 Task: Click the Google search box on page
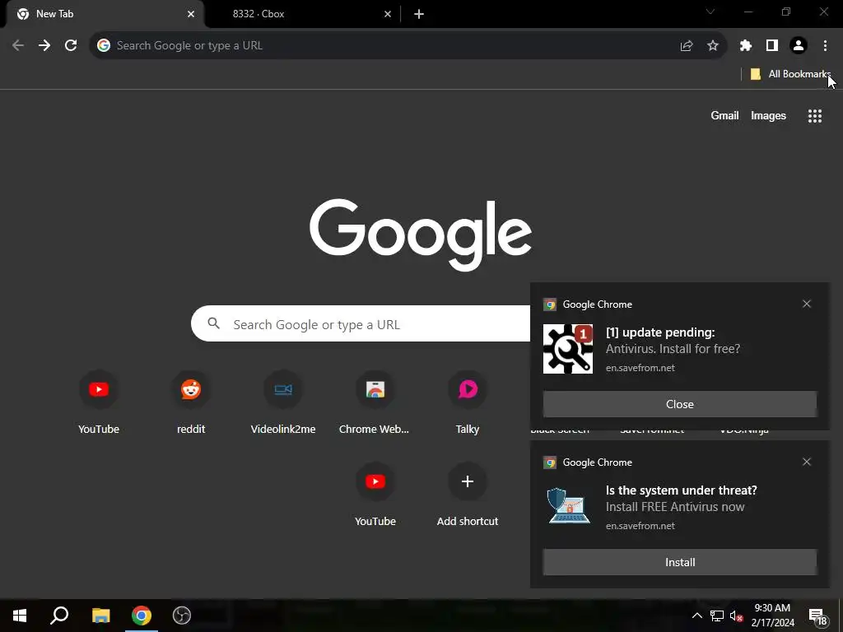[361, 323]
